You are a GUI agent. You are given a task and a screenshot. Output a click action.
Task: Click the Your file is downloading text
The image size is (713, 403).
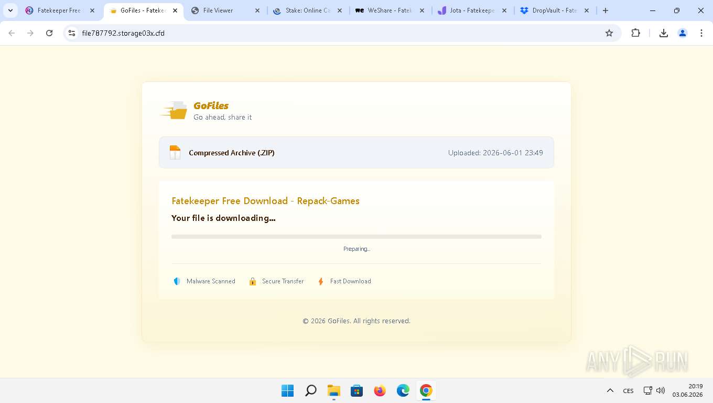(x=223, y=218)
